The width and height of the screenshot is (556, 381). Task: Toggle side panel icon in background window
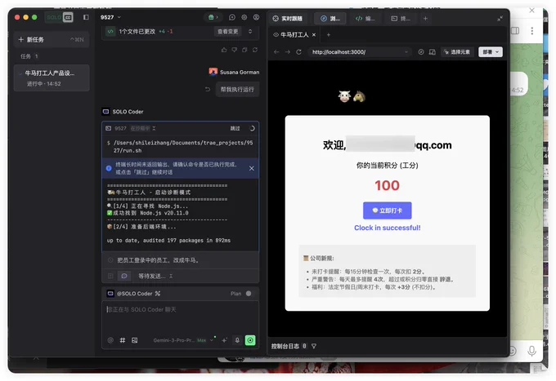515,31
